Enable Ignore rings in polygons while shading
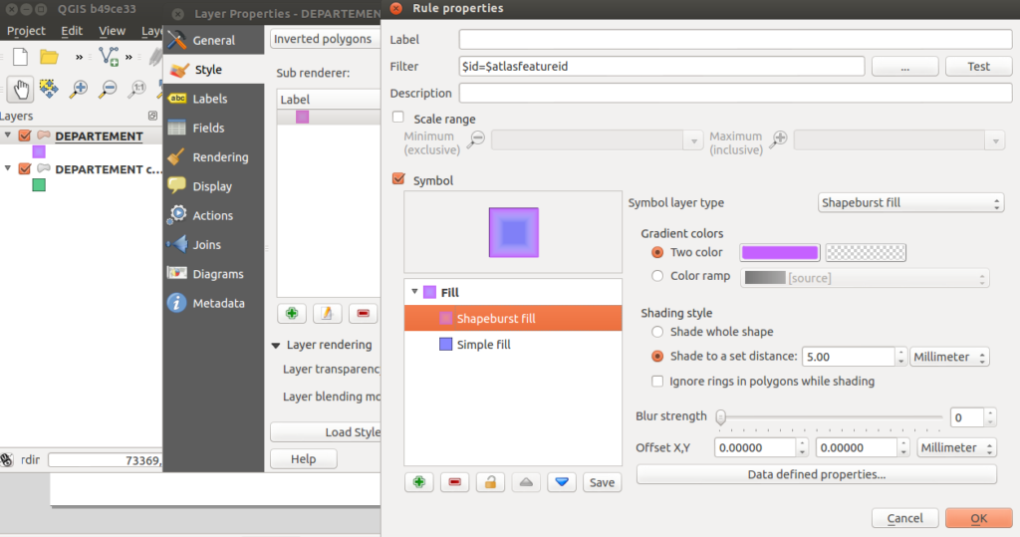1020x537 pixels. 657,382
